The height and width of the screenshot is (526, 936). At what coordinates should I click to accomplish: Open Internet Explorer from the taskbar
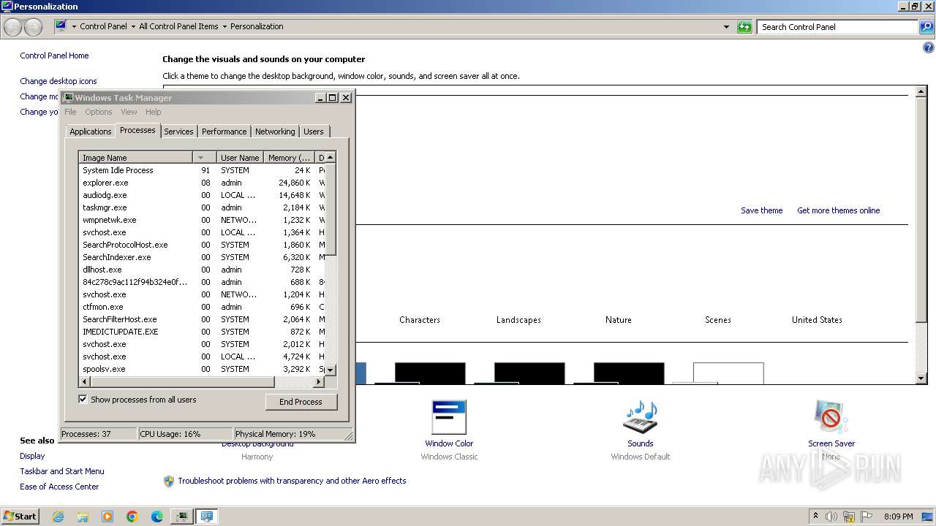(58, 517)
